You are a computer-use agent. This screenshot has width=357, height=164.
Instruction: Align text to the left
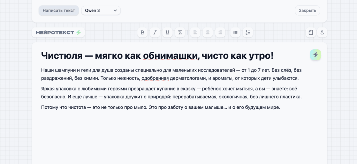point(195,32)
